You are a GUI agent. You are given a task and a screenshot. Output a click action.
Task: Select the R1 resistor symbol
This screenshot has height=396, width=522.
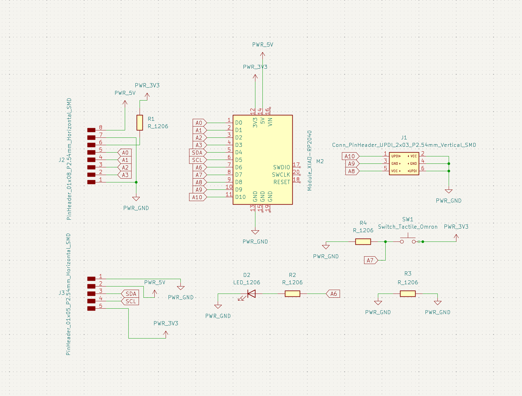point(140,123)
